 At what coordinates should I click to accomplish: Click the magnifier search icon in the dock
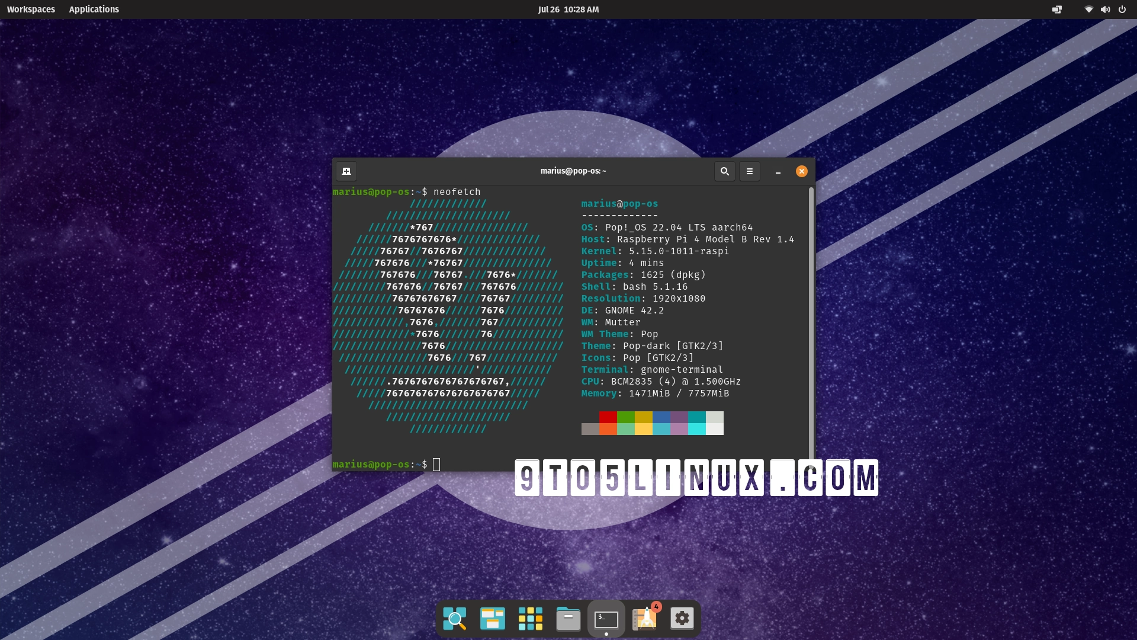[454, 618]
